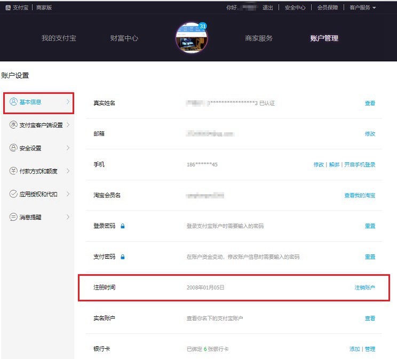This screenshot has height=359, width=397.
Task: Click 登录支付宝账户时需要输入的密码 description
Action: click(225, 226)
